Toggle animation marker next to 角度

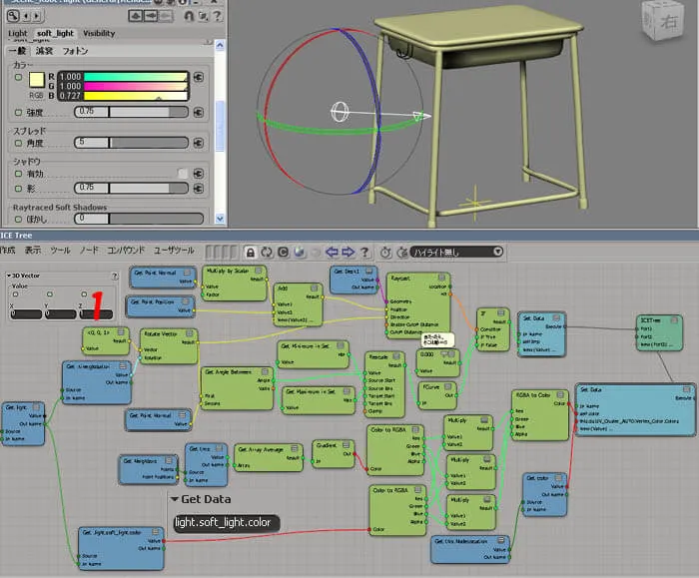click(18, 143)
